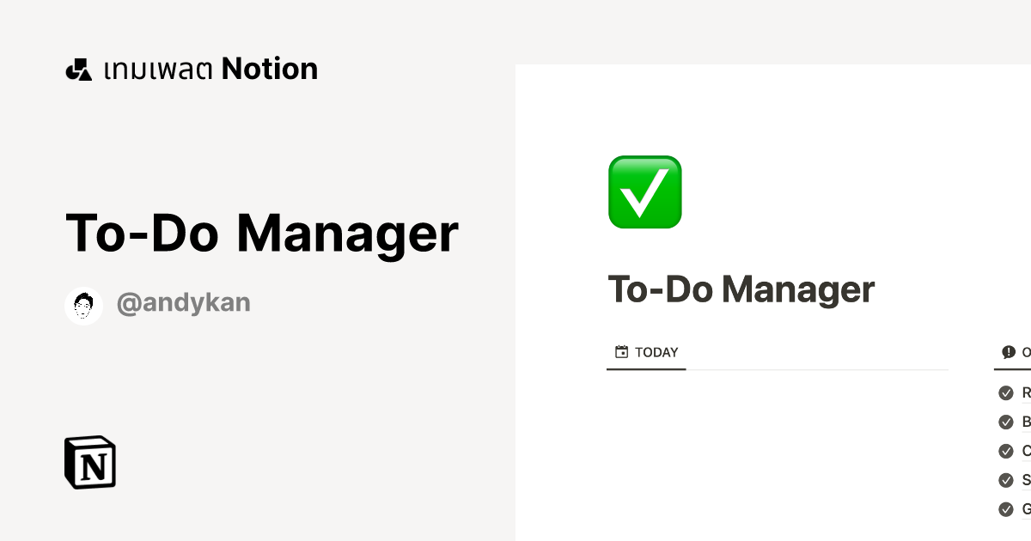The width and height of the screenshot is (1031, 541).
Task: Click the To-Do Manager page heading
Action: [x=741, y=289]
